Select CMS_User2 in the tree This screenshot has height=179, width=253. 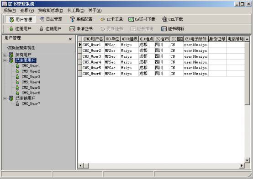pos(31,71)
